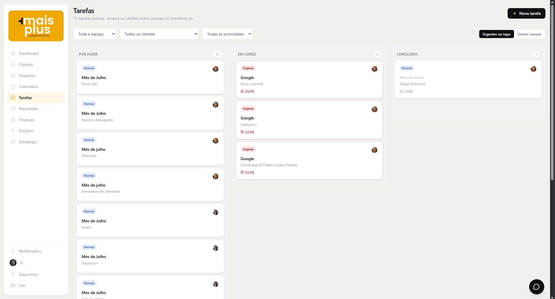Screen dimensions: 555x299
Task: Open the Todas as prioridades dropdown
Action: (227, 34)
